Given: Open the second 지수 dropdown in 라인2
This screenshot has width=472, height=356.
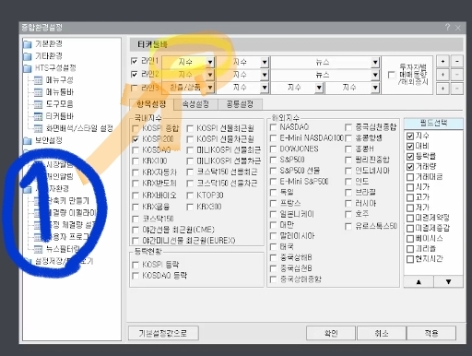Looking at the screenshot, I should click(265, 75).
